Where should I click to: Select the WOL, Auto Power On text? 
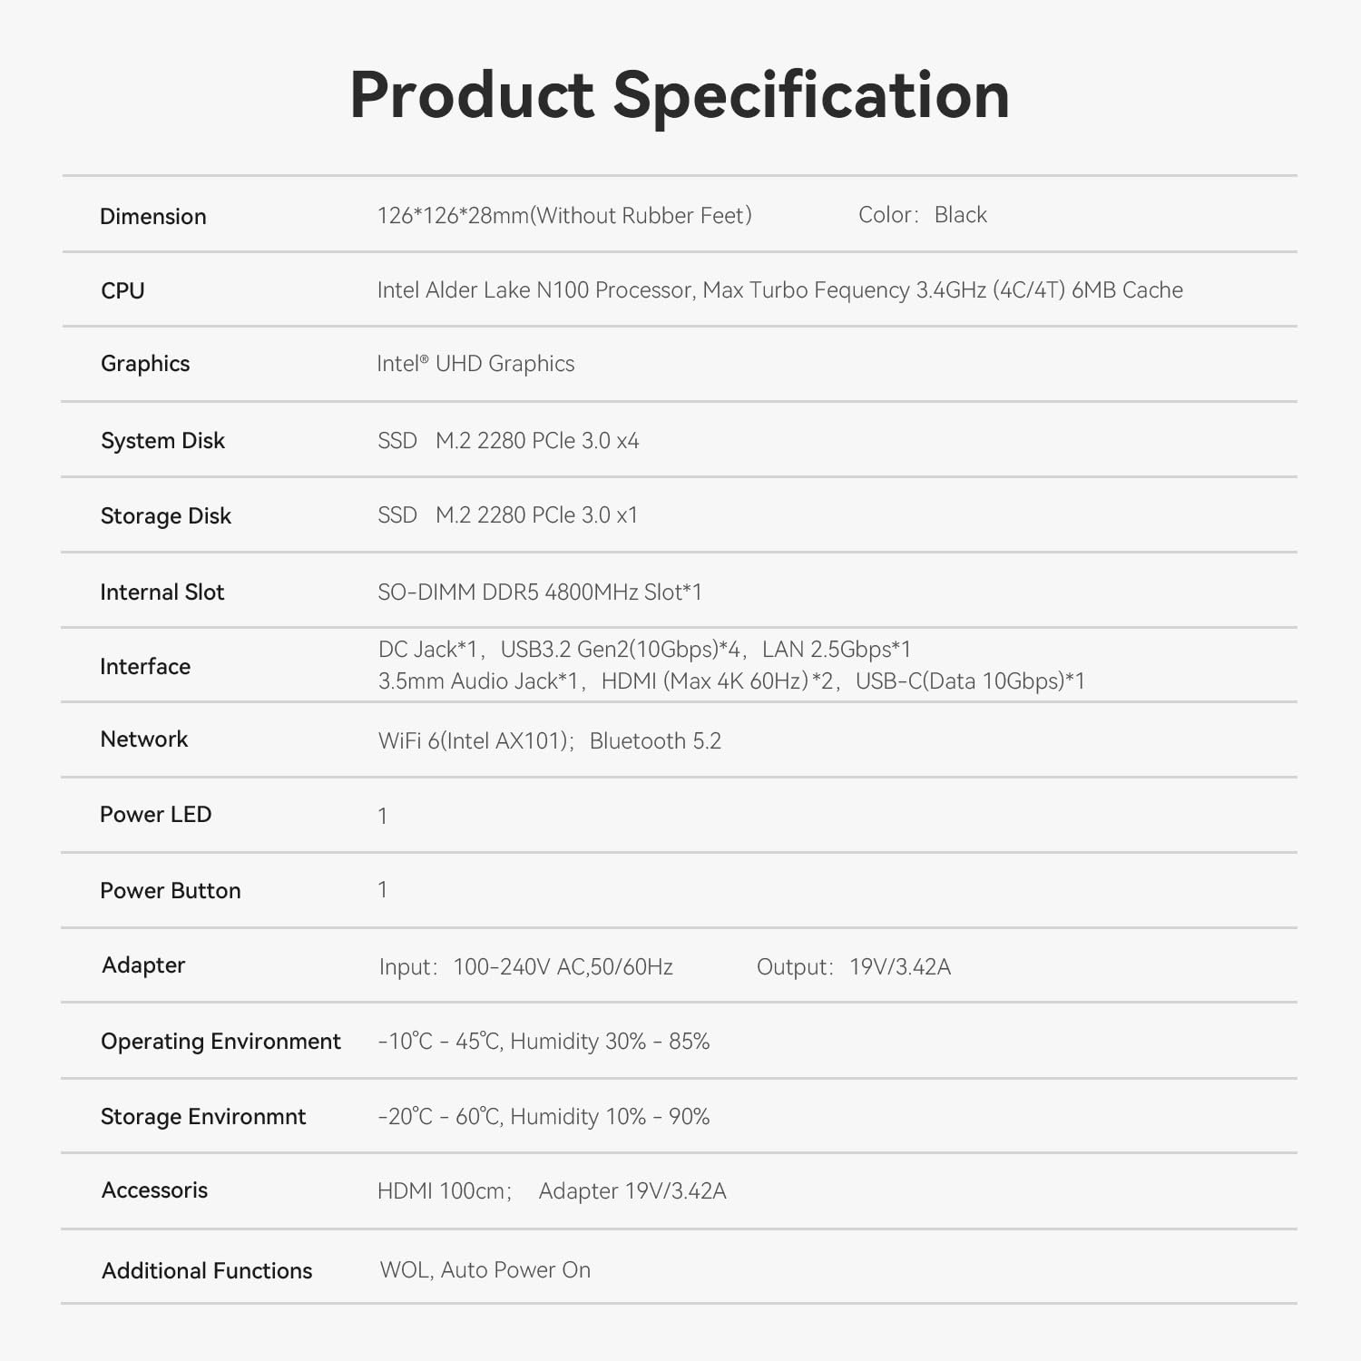tap(485, 1270)
